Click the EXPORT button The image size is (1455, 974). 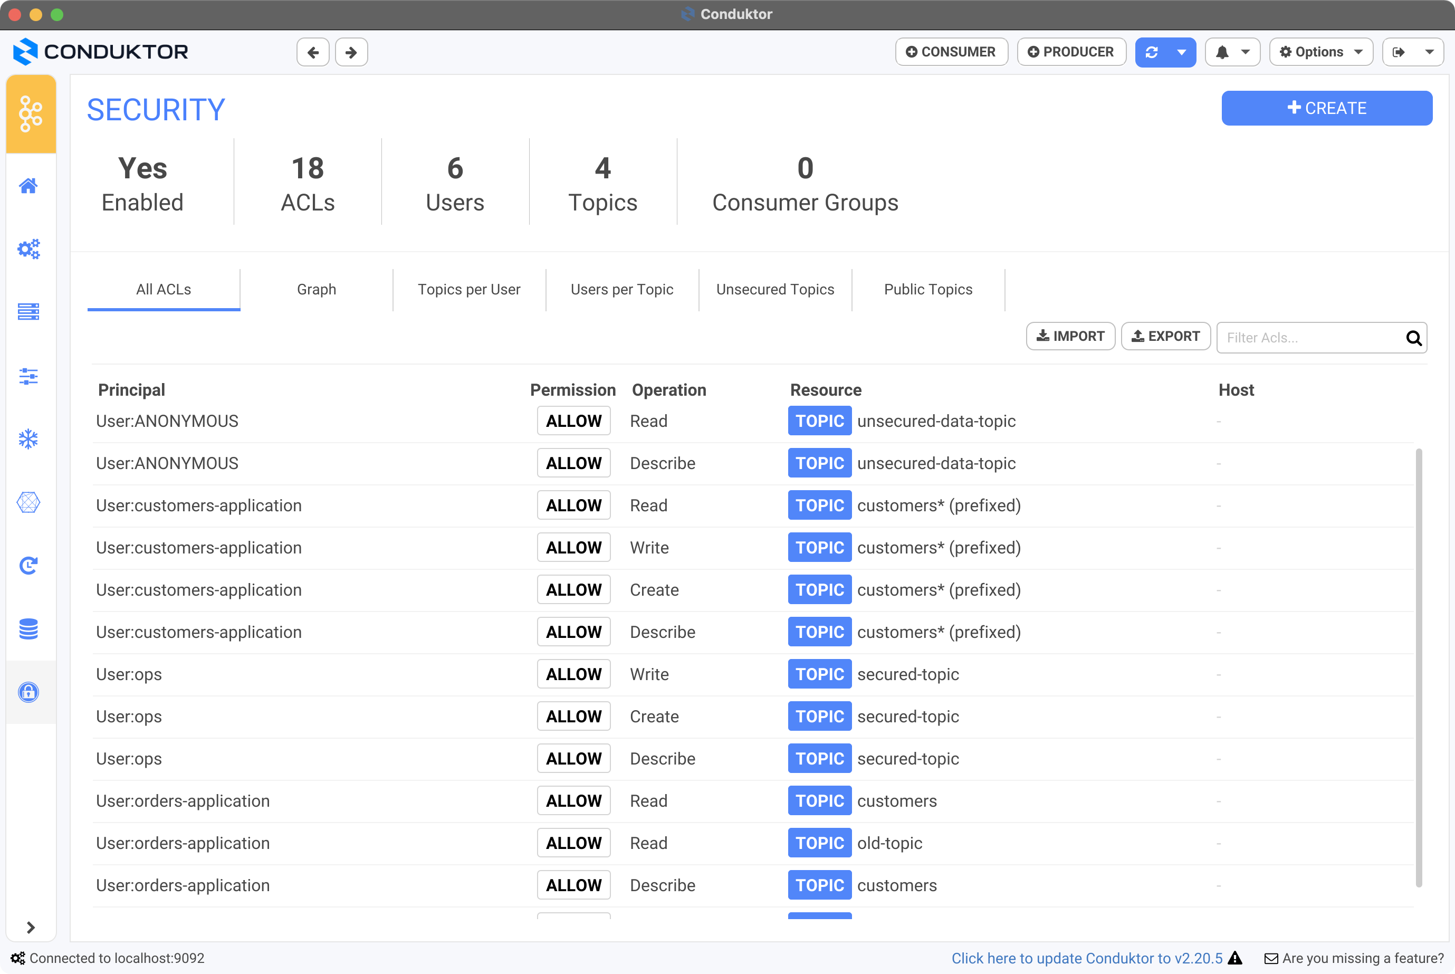(1165, 336)
